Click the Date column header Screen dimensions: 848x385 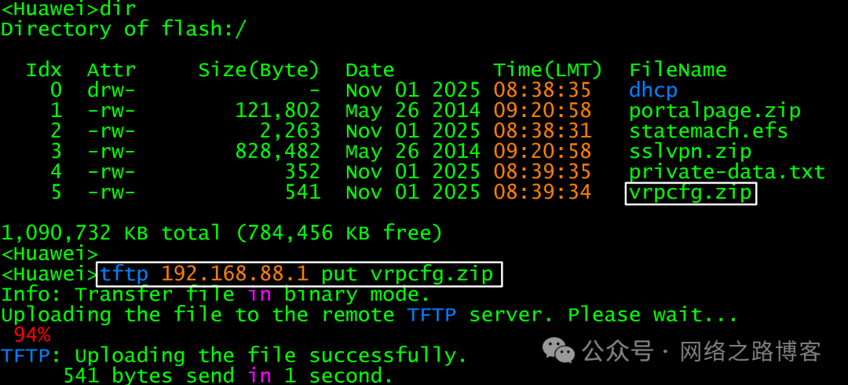pyautogui.click(x=370, y=69)
